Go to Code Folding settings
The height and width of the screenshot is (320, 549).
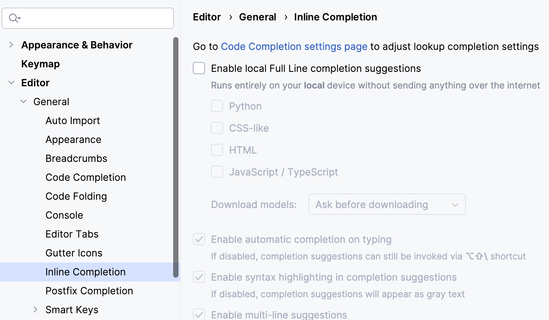point(76,196)
